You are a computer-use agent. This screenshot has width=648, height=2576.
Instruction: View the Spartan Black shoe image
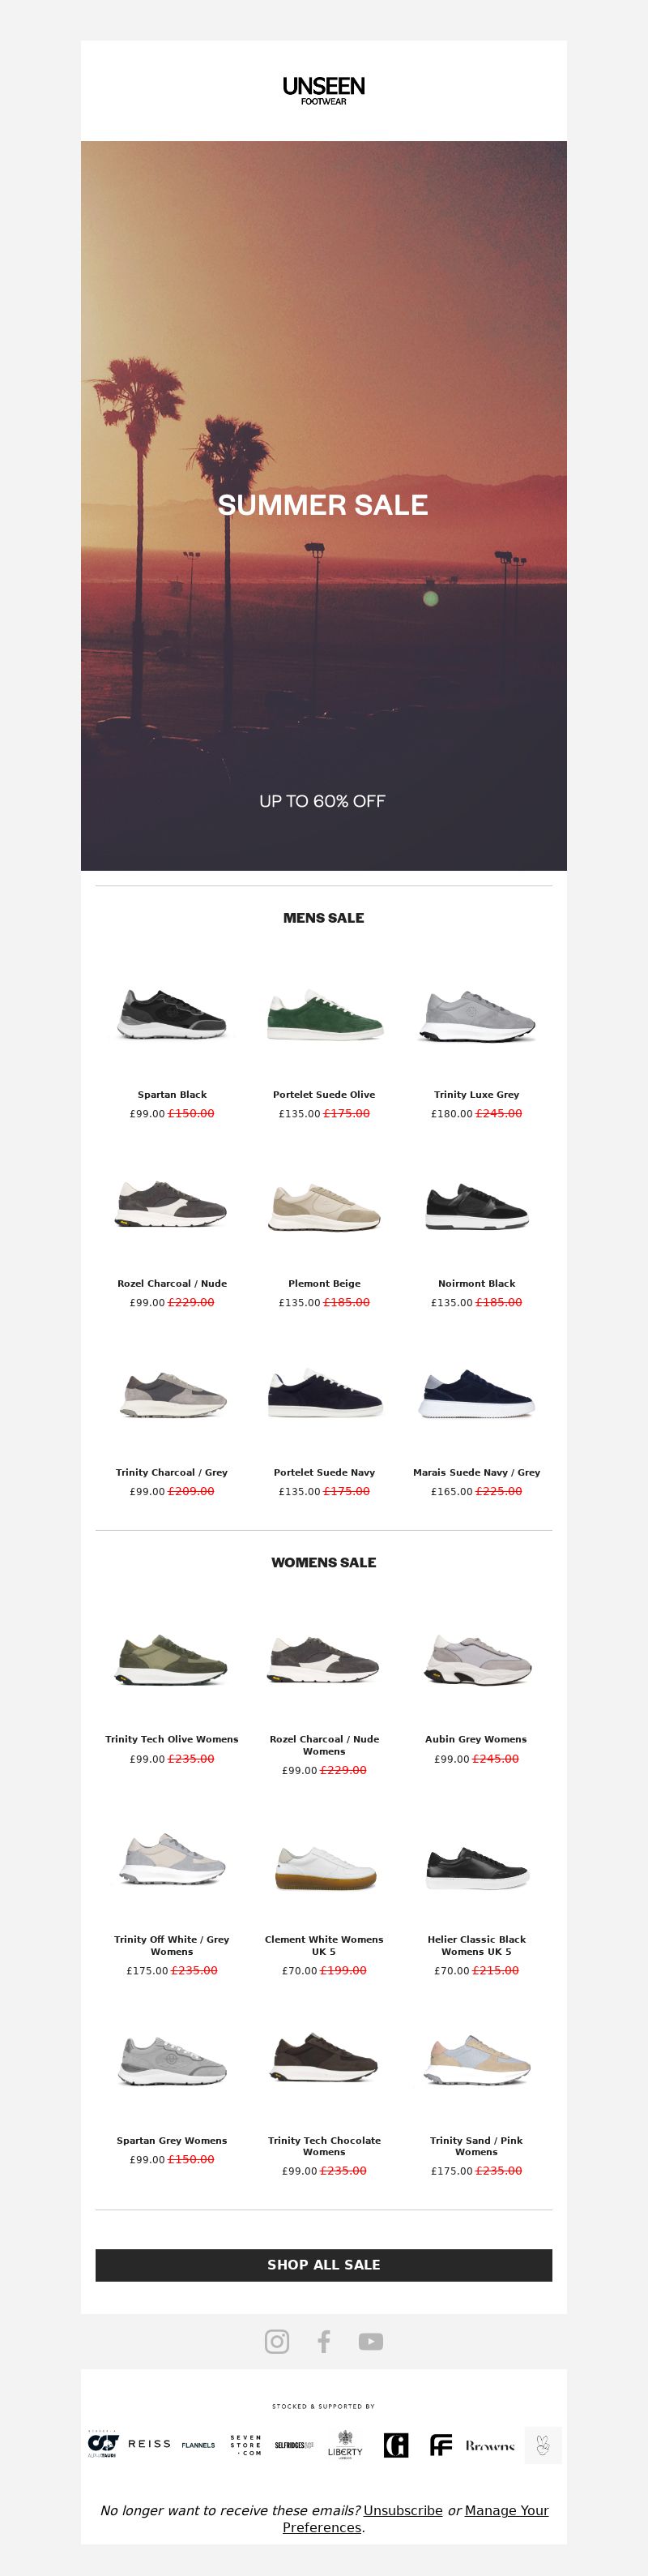click(172, 1014)
